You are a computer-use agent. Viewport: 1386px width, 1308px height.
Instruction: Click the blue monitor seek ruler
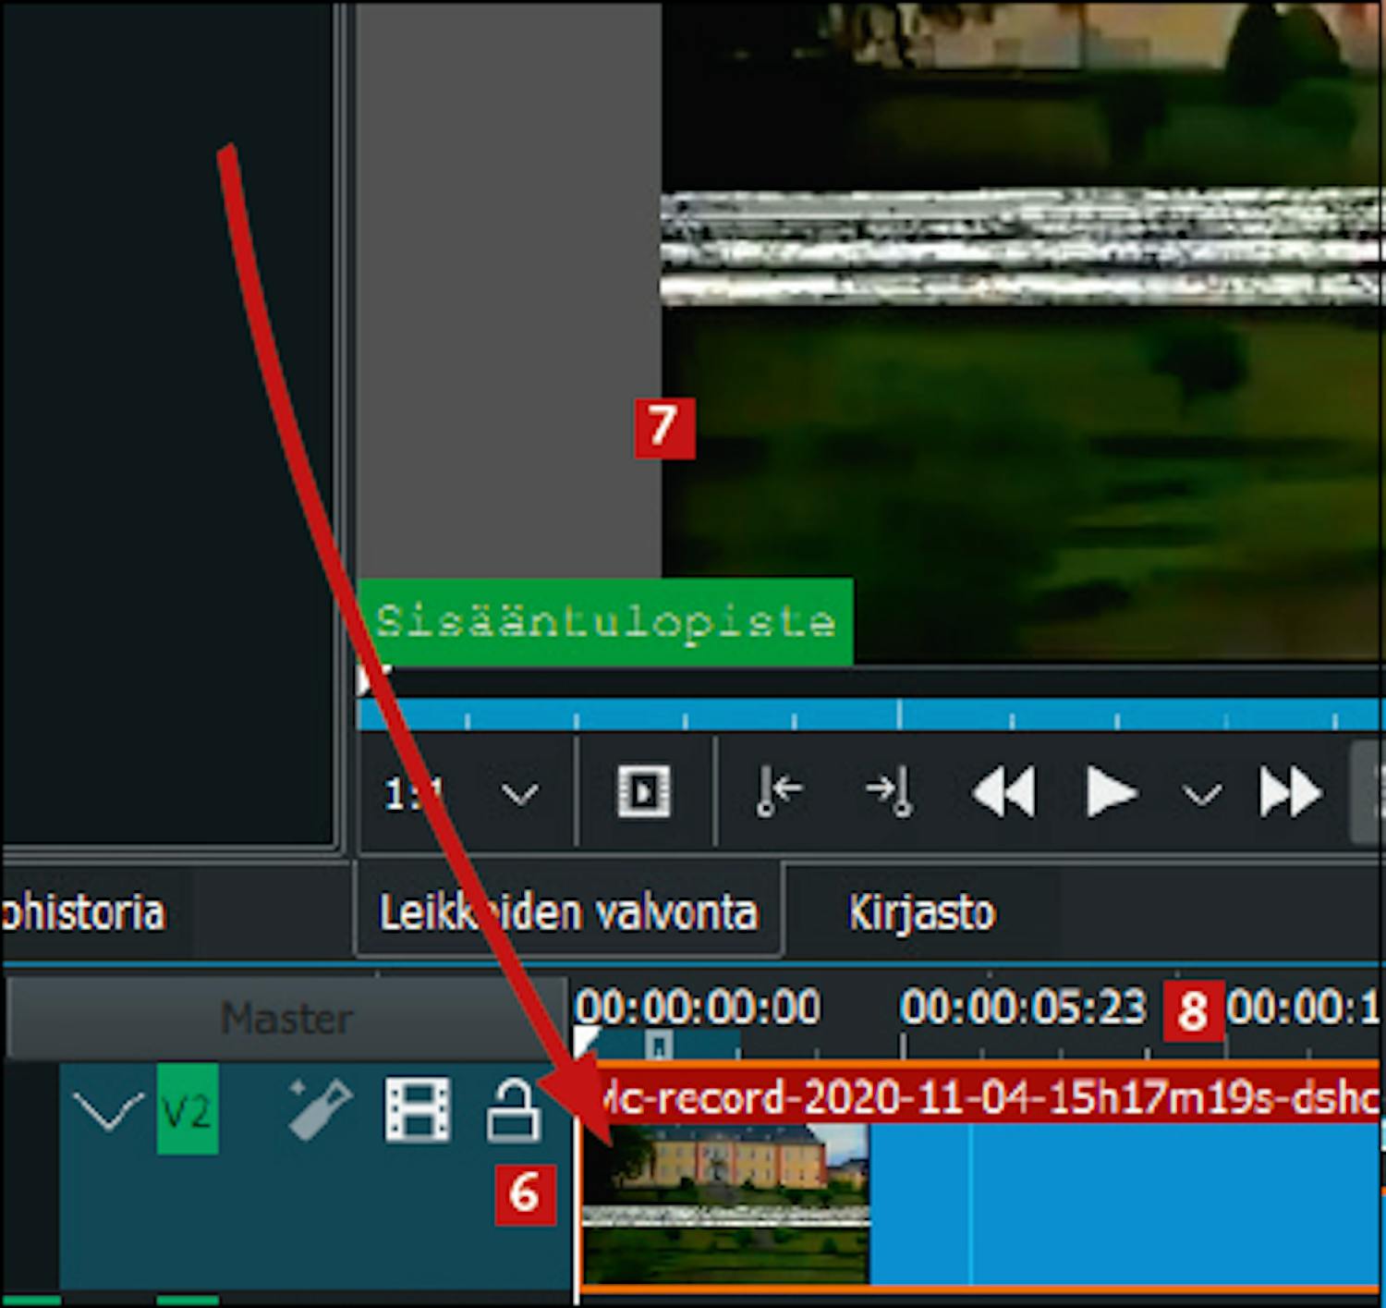pyautogui.click(x=869, y=715)
